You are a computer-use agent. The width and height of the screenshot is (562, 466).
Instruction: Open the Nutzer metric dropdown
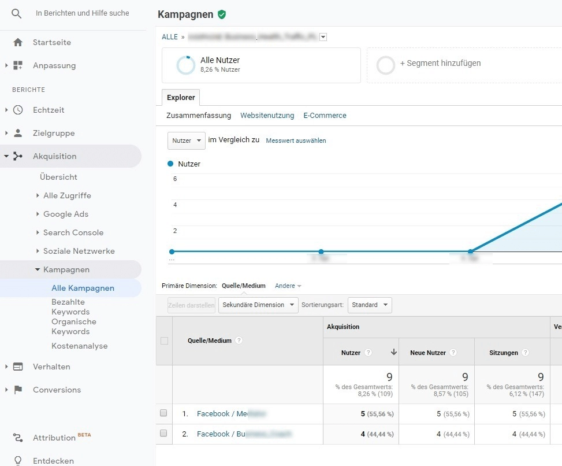click(186, 140)
